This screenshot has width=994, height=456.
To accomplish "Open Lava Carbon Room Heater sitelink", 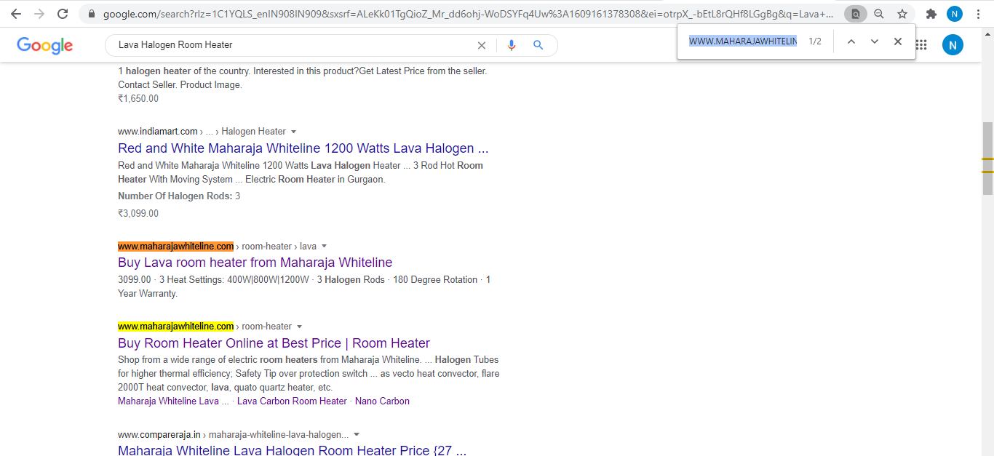I will [x=292, y=401].
